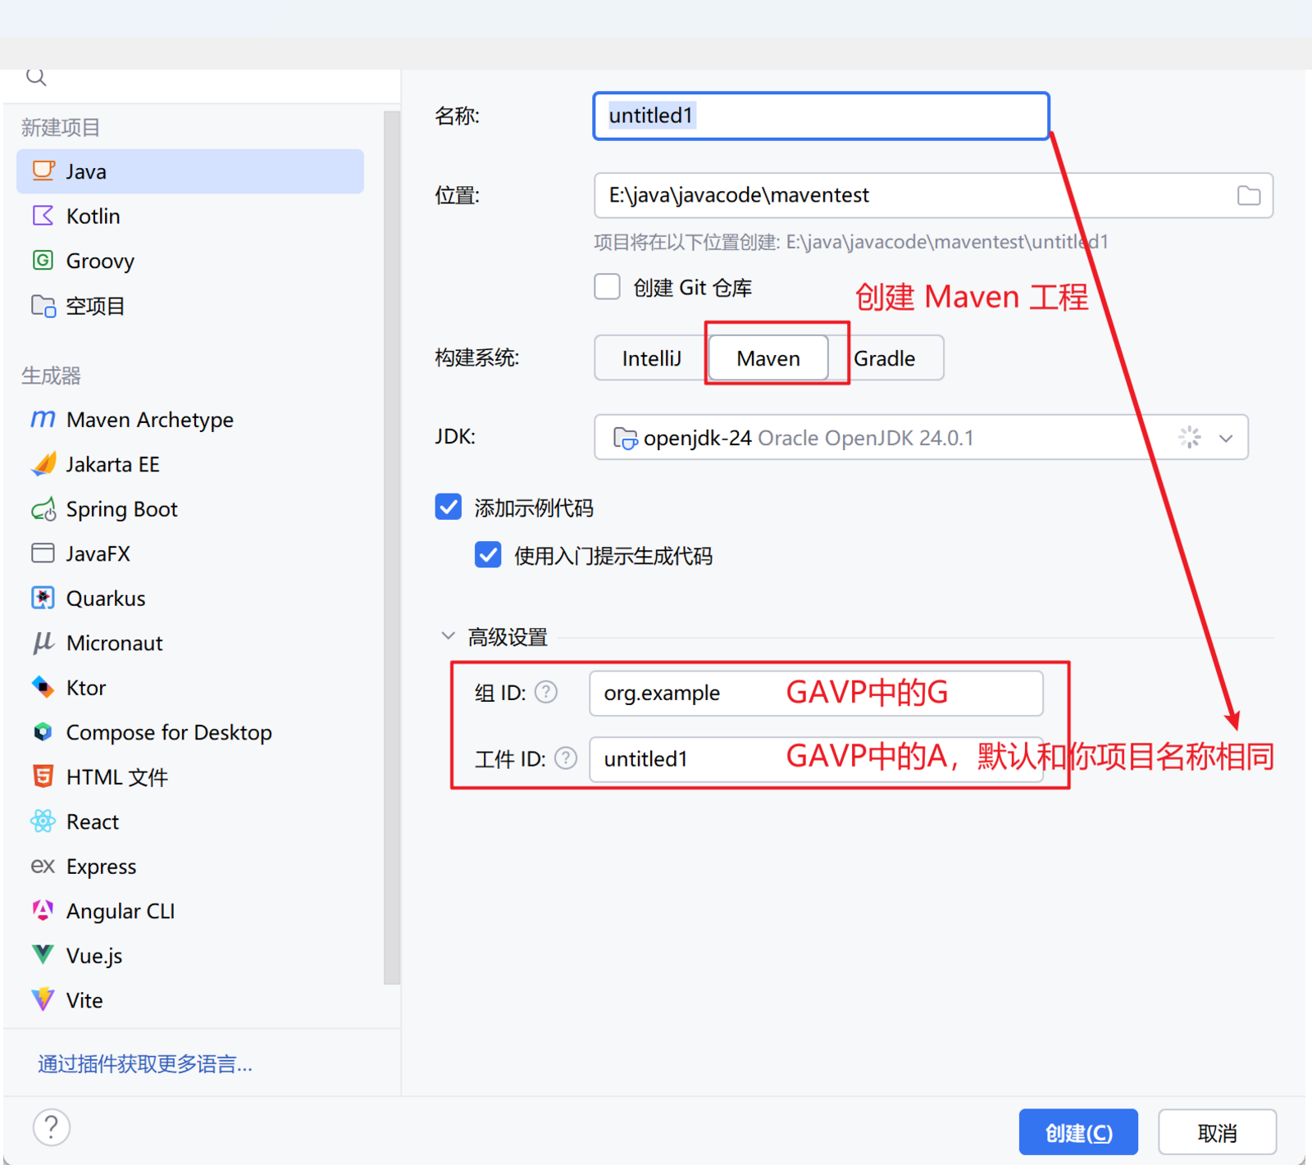Select the Kotlin icon in sidebar
Viewport: 1312px width, 1165px height.
click(43, 216)
